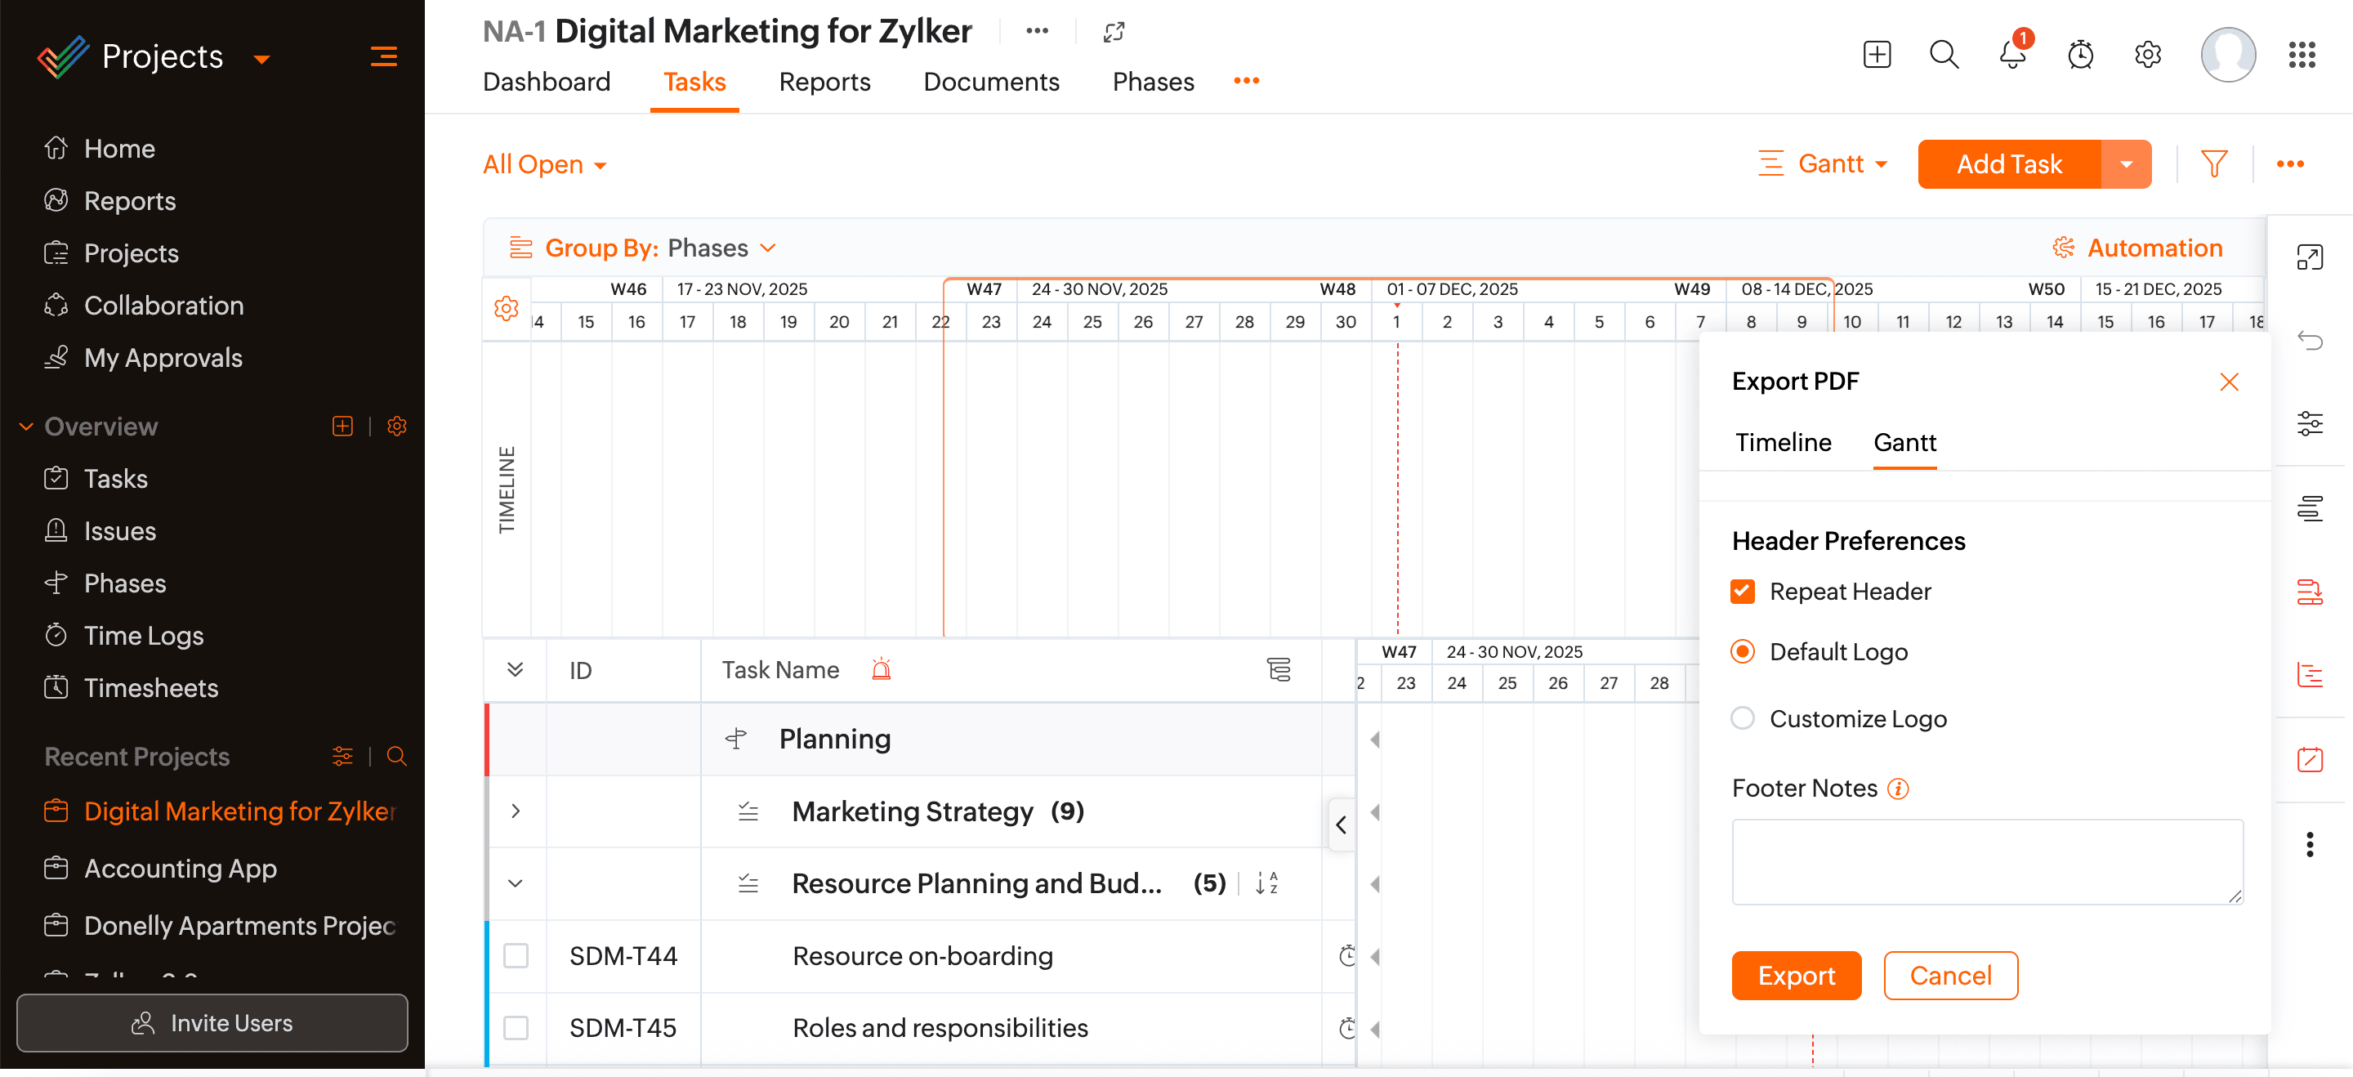Select the Customize Logo radio option
Screen dimensions: 2353x1077
pos(1742,719)
